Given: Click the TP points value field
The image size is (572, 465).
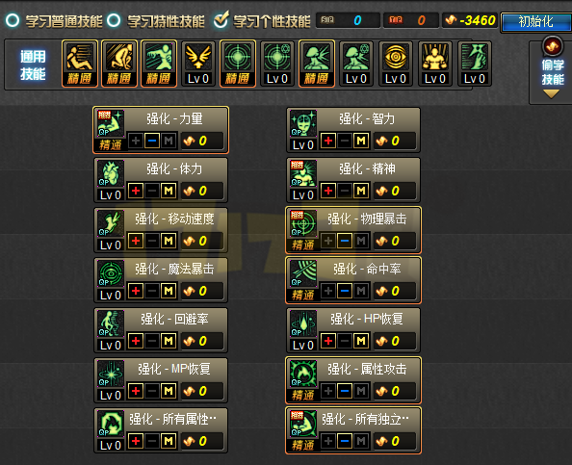Looking at the screenshot, I should click(x=411, y=20).
